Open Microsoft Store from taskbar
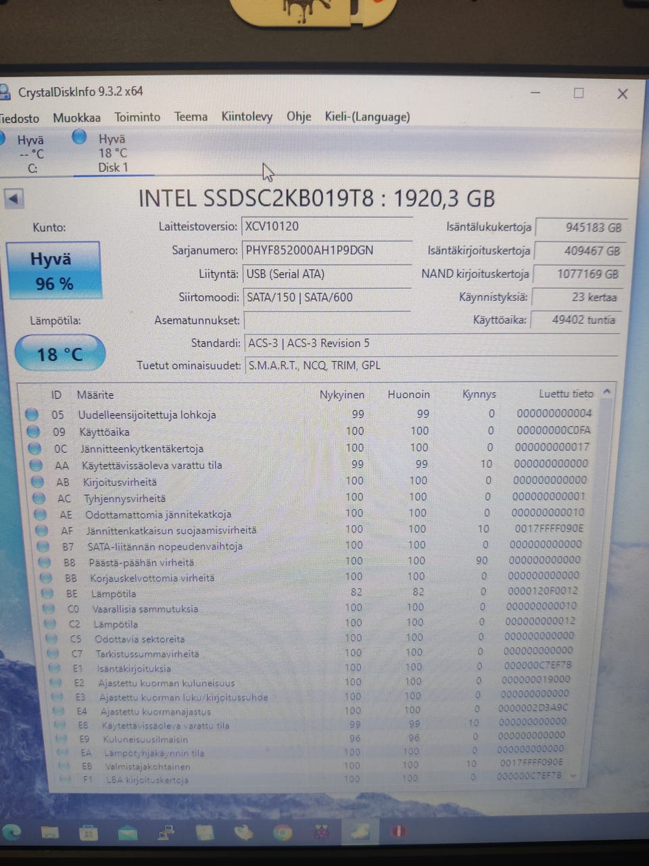The image size is (649, 866). (88, 832)
